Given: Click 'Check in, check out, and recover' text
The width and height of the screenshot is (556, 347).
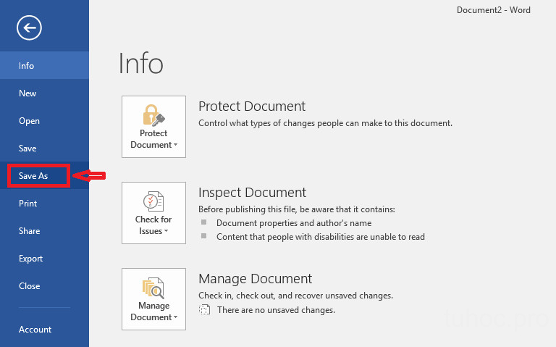Looking at the screenshot, I should (x=295, y=296).
